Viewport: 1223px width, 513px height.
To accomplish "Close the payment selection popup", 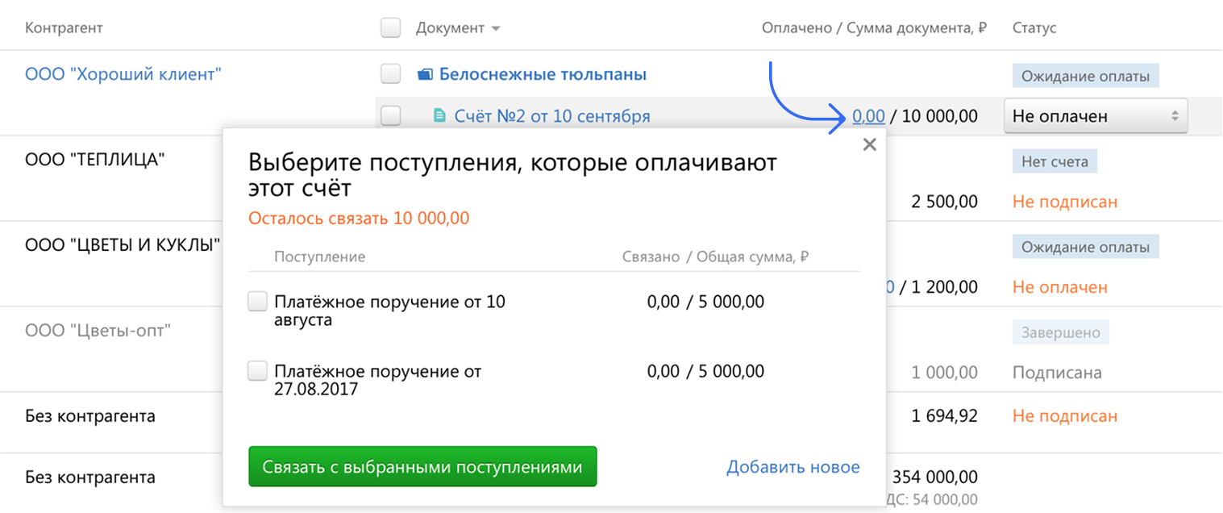I will pyautogui.click(x=869, y=145).
